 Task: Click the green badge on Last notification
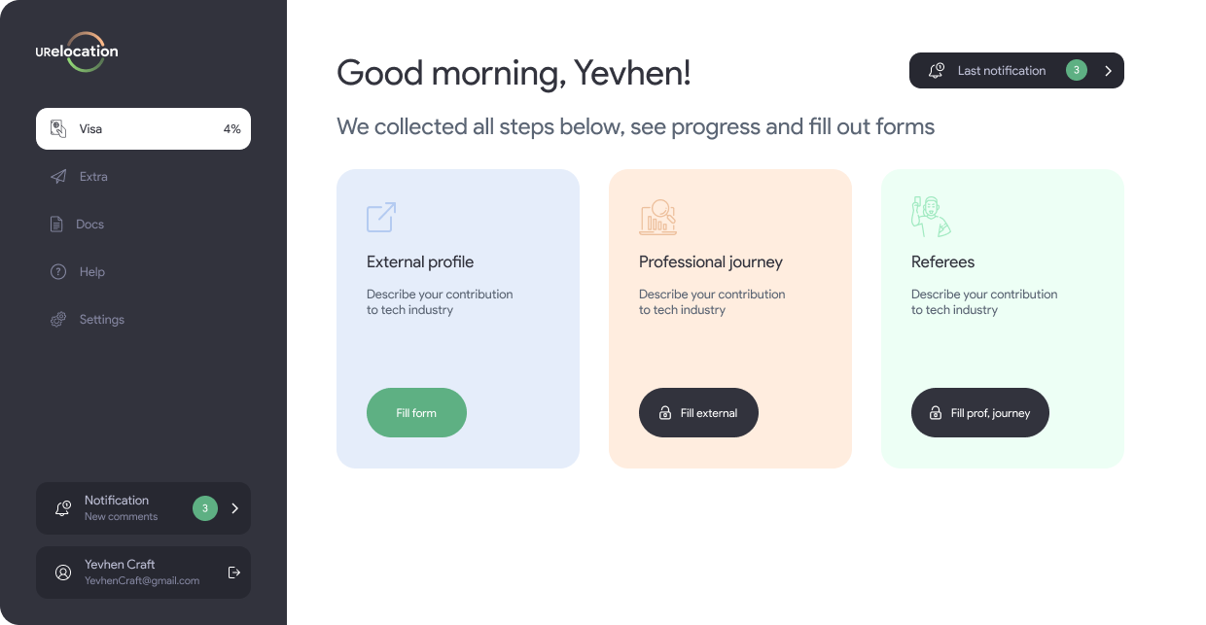pos(1076,70)
